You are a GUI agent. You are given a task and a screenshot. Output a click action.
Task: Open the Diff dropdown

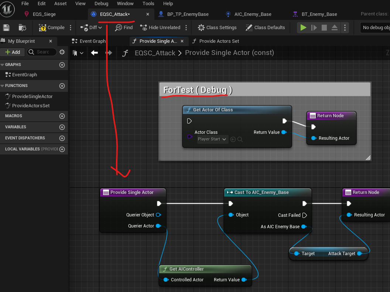pos(91,28)
